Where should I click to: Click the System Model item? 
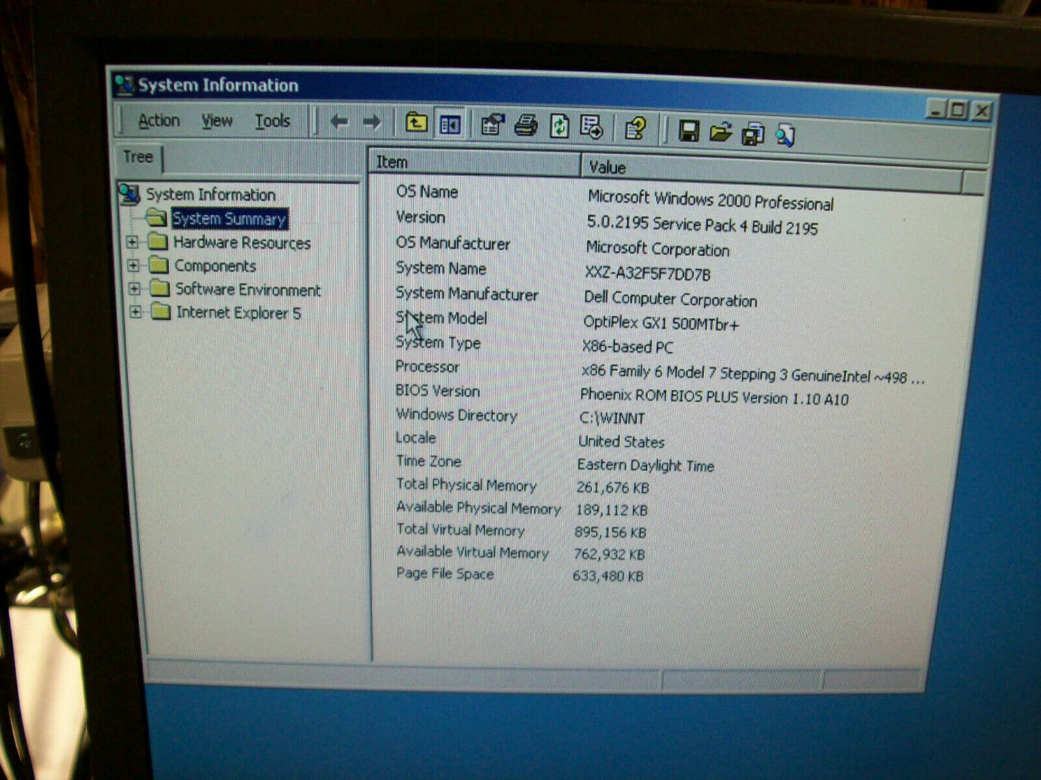click(x=441, y=318)
